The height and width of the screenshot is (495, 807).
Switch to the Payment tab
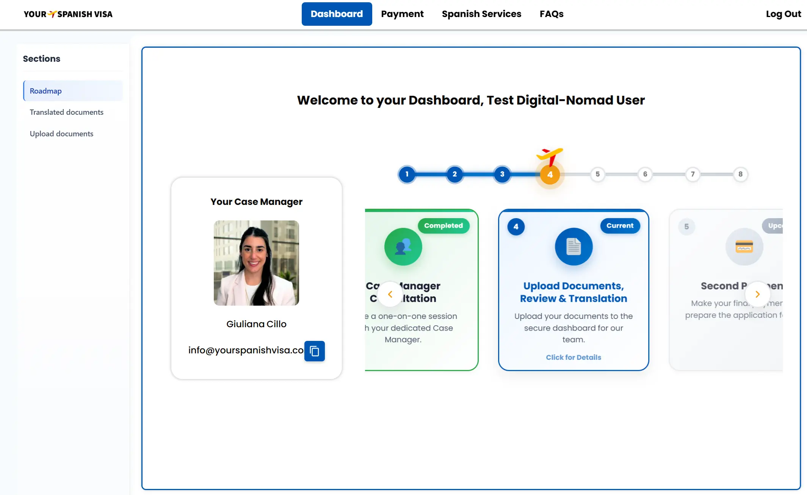point(402,14)
